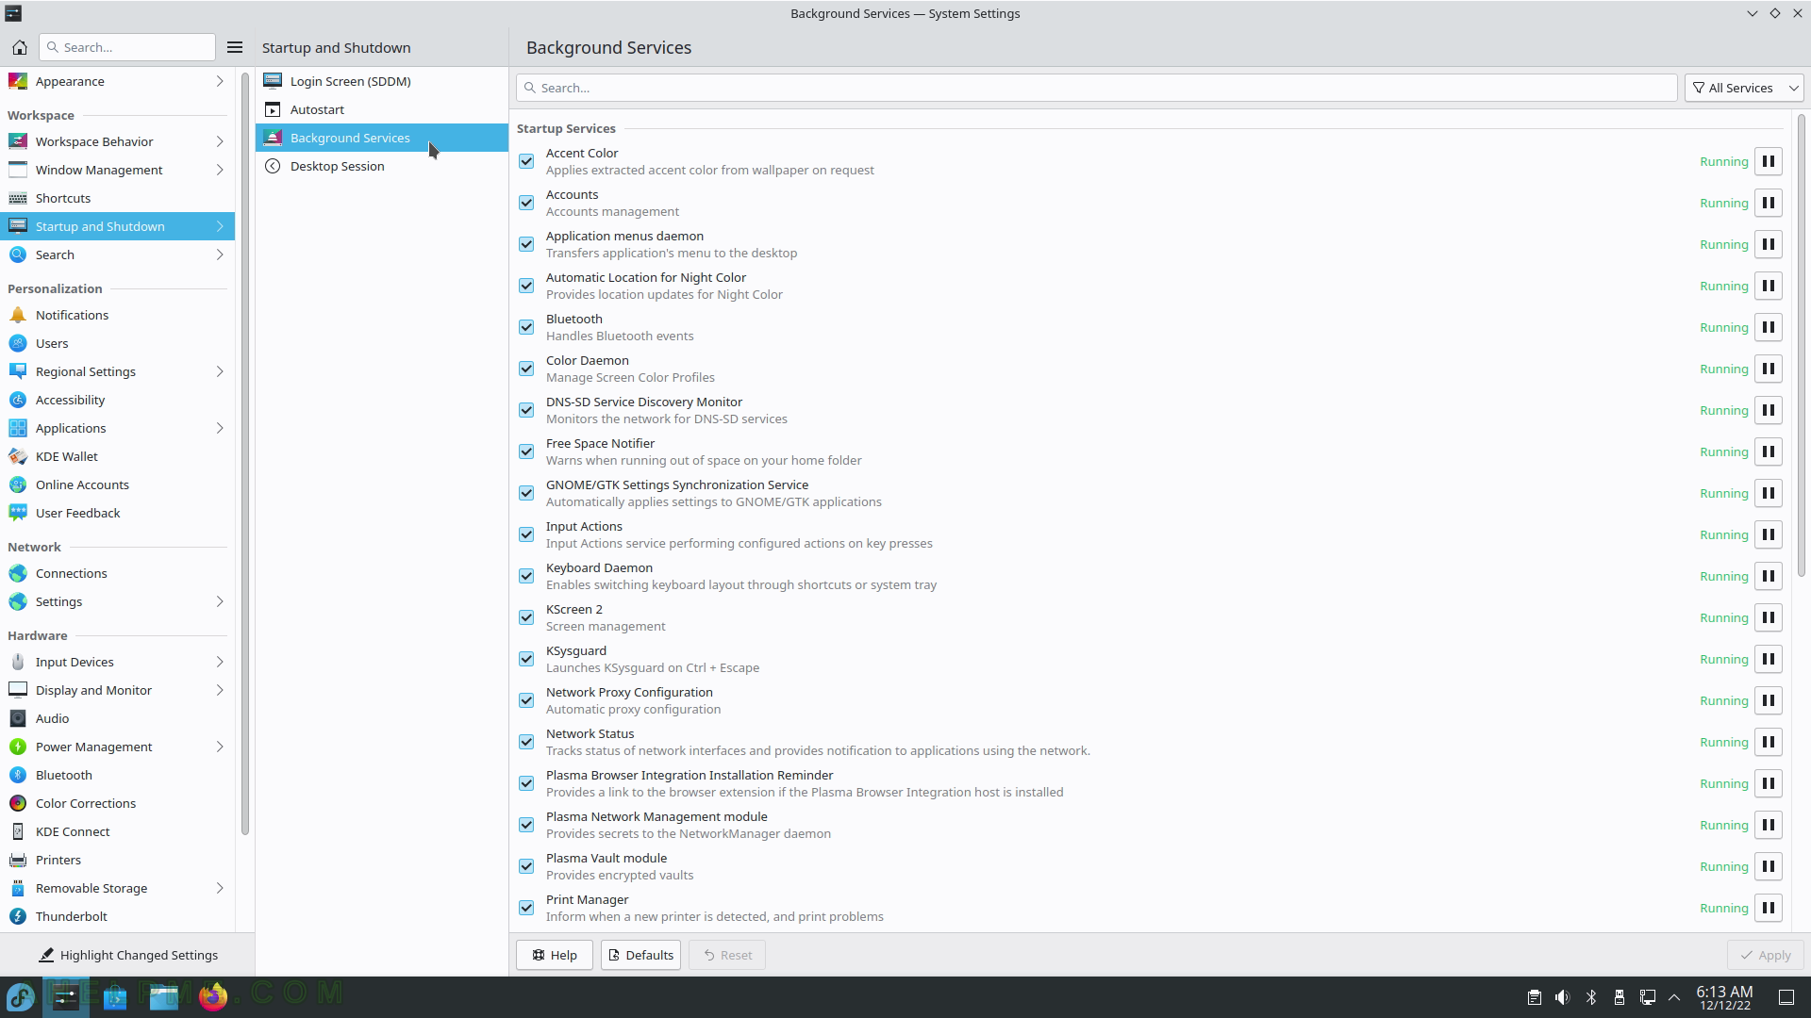Viewport: 1811px width, 1018px height.
Task: Open Firefox from the taskbar
Action: coord(213,996)
